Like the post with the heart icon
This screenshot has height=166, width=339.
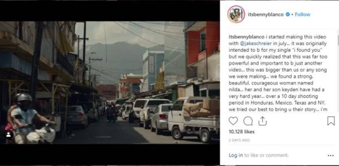coord(233,121)
